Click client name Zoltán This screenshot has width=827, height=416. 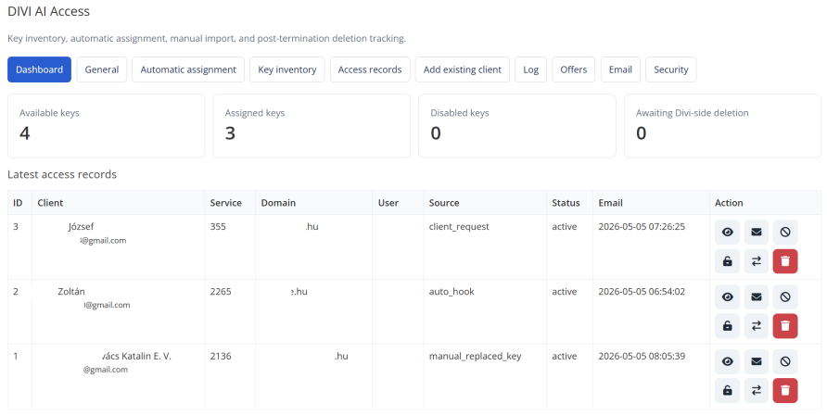point(71,292)
